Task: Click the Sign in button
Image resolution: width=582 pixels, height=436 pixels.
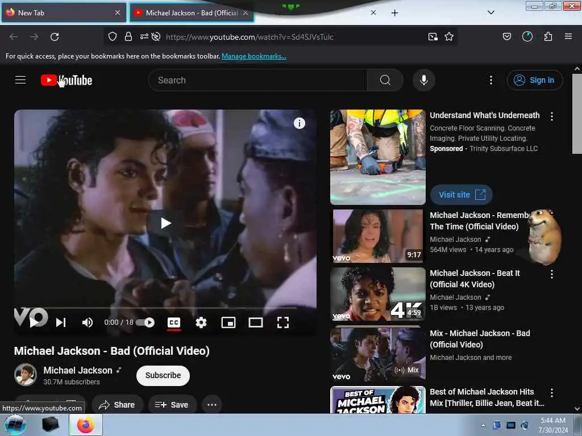Action: coord(535,80)
